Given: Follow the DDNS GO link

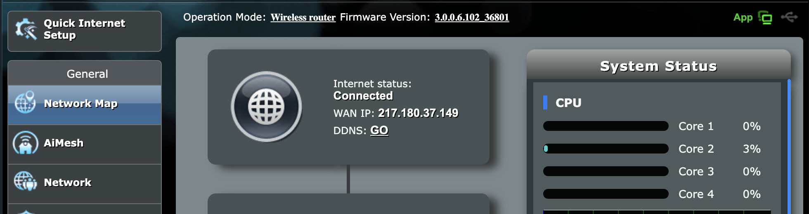Looking at the screenshot, I should (x=379, y=130).
